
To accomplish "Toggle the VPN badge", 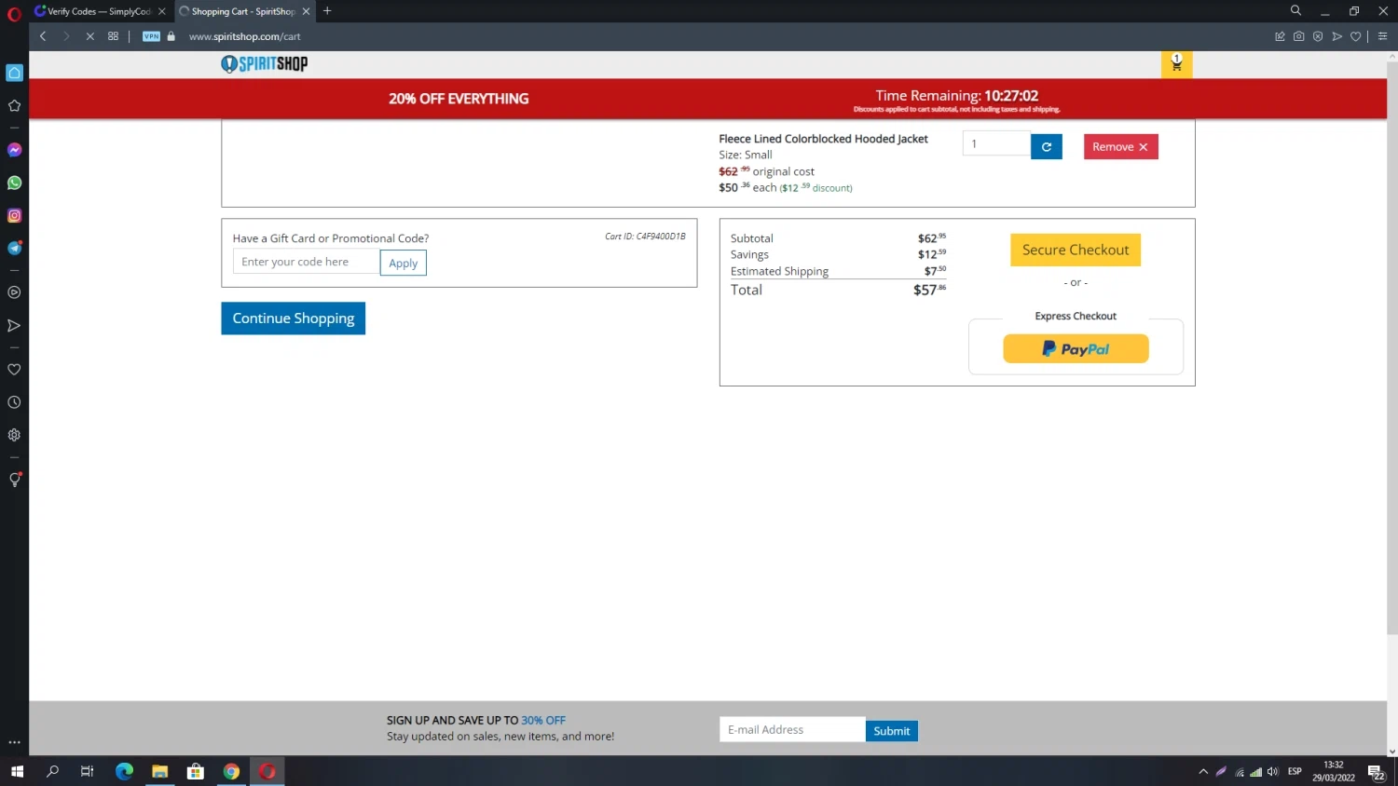I will 151,36.
